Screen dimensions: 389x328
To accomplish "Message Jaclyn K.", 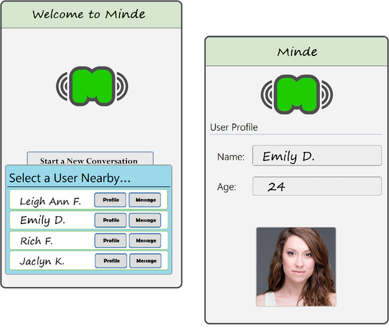I will [x=146, y=261].
